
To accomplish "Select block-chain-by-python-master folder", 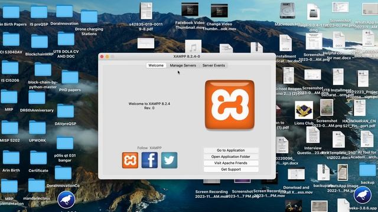I will point(43,69).
